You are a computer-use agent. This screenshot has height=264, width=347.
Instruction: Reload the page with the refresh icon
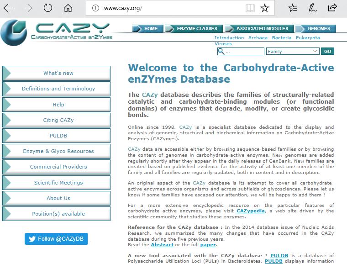(48, 8)
